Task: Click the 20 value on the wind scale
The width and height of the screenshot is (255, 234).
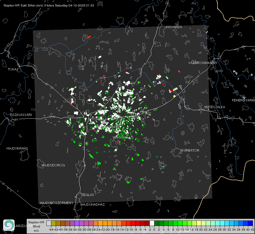Action: [201, 230]
